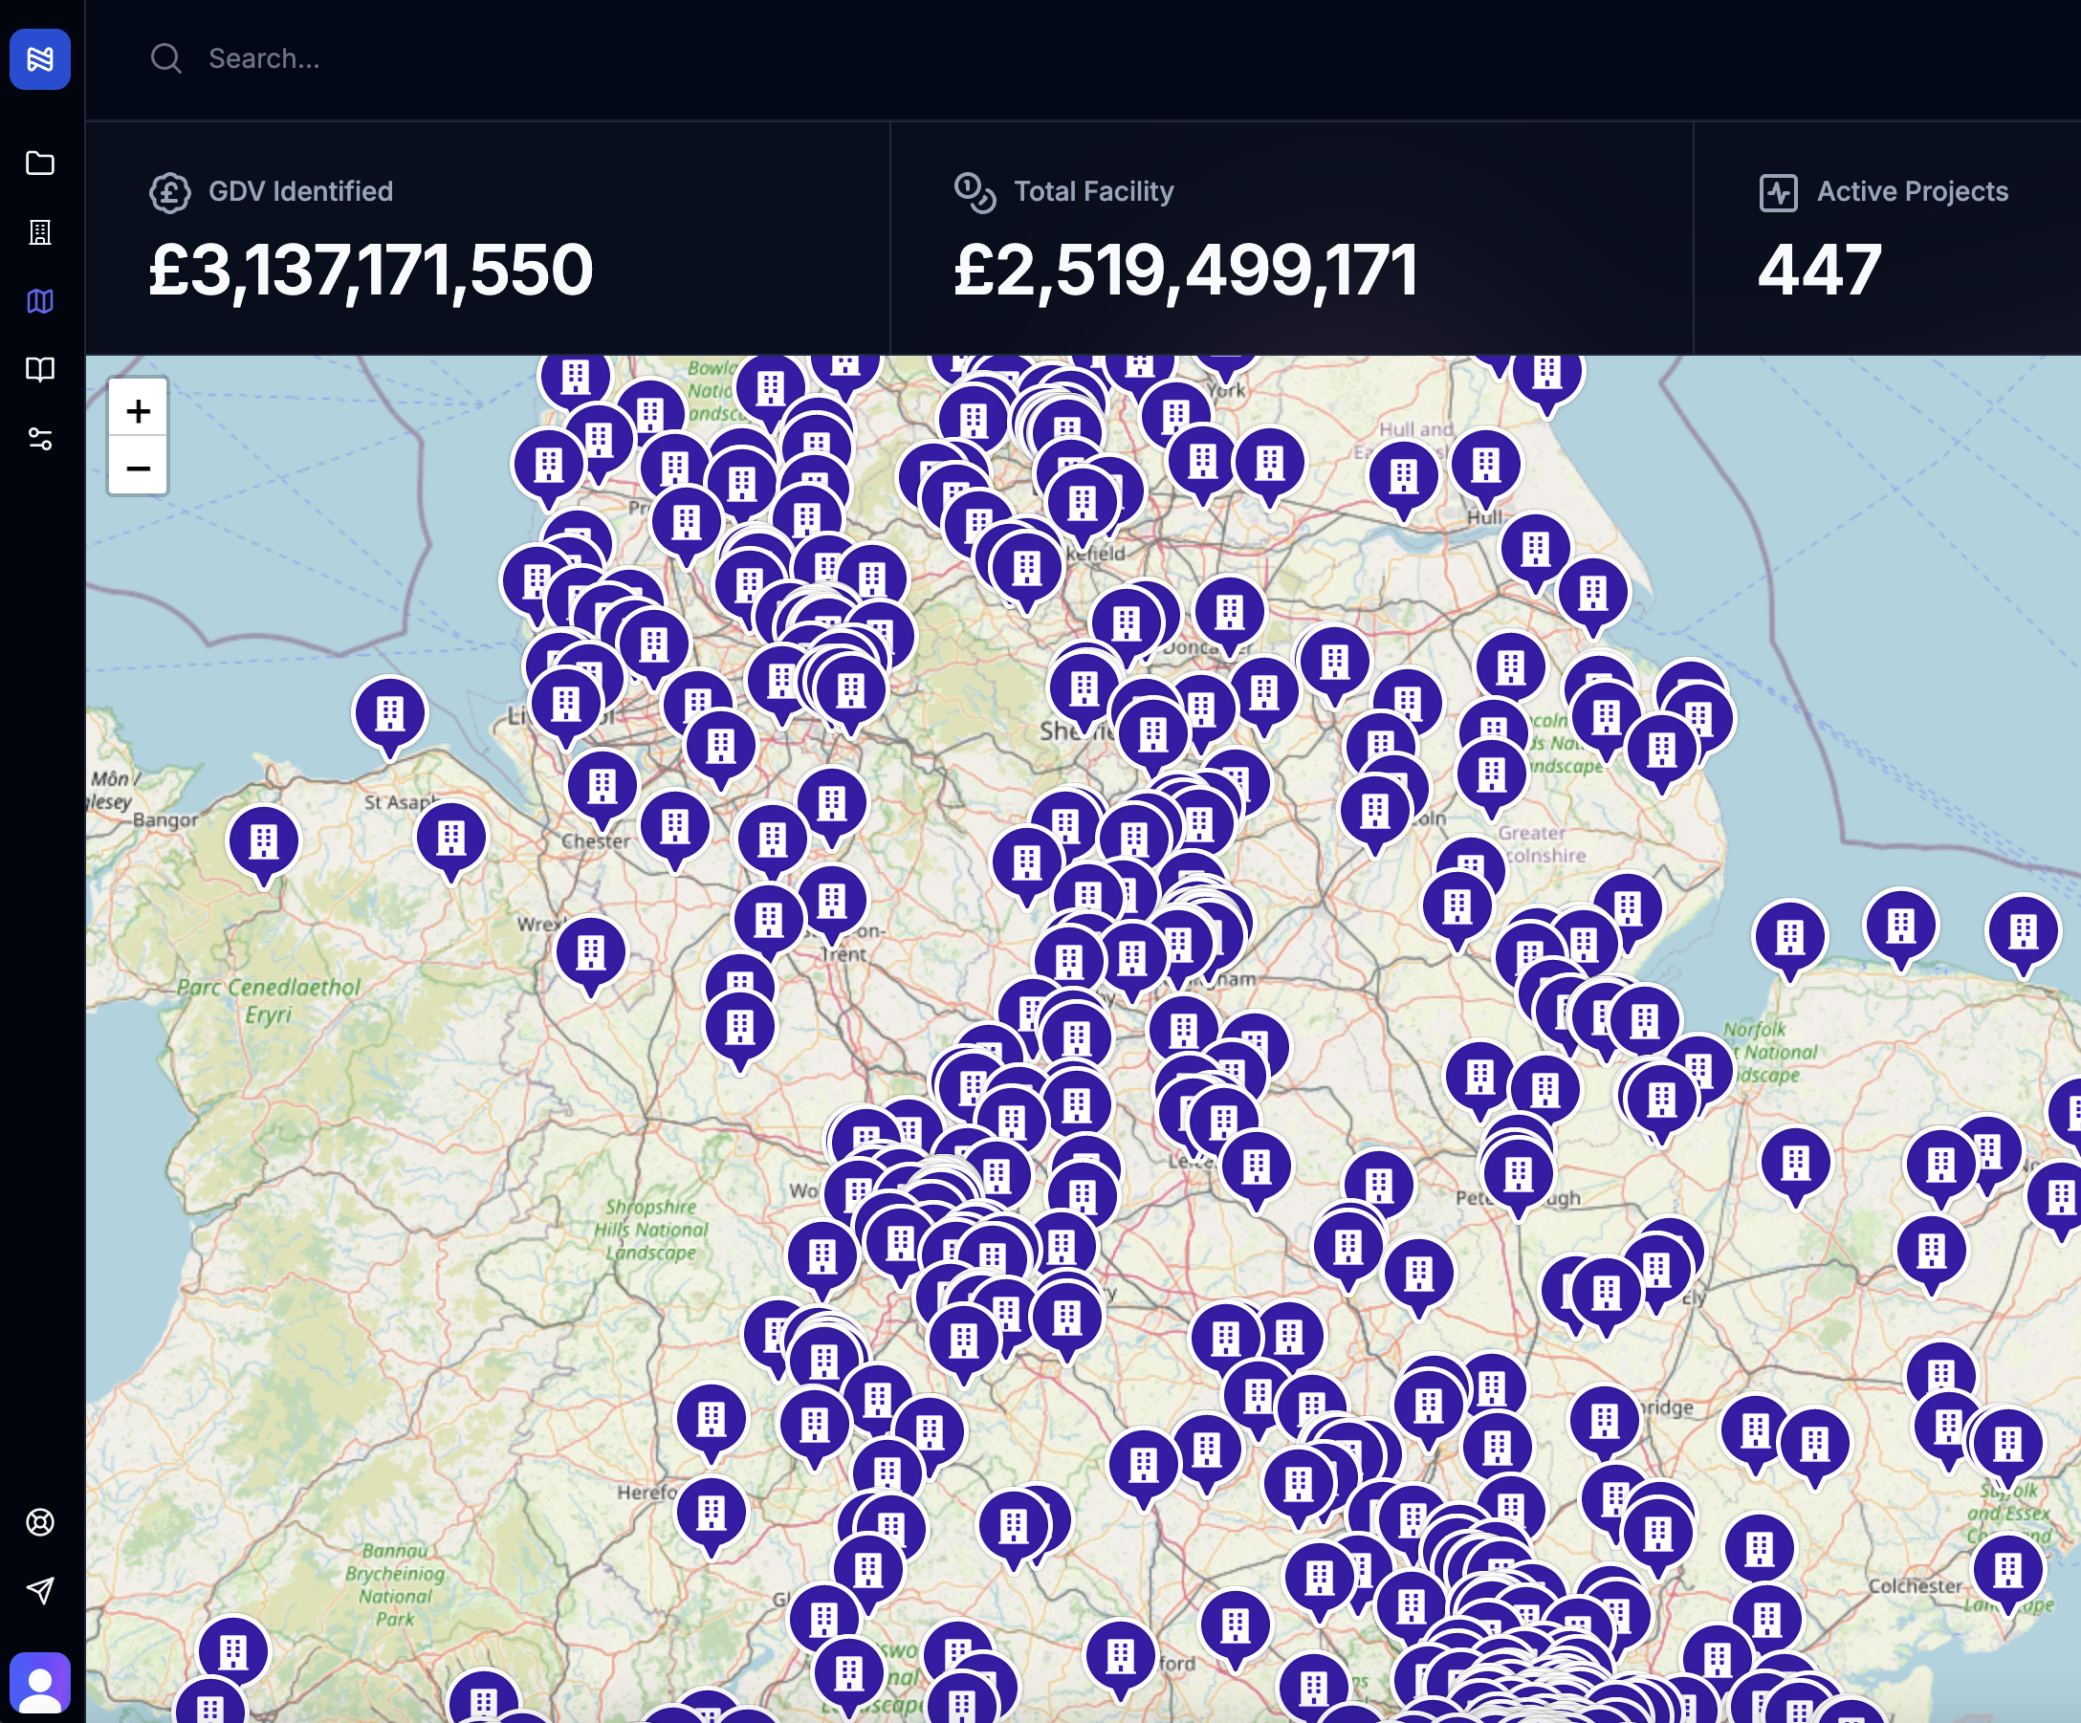2081x1723 pixels.
Task: Click the Active Projects label
Action: (x=1912, y=191)
